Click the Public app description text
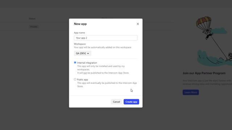 (107, 84)
